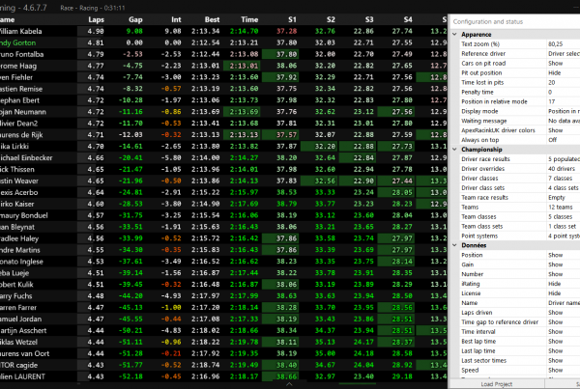Edit the Text zoom (%) value field
The height and width of the screenshot is (389, 580).
pyautogui.click(x=561, y=44)
